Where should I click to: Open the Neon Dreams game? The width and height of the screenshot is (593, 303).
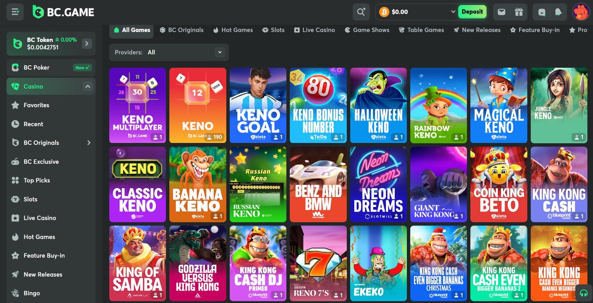click(x=379, y=184)
